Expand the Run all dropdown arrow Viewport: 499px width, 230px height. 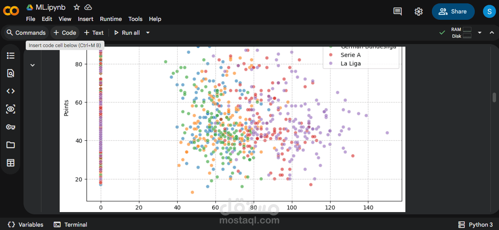point(148,33)
